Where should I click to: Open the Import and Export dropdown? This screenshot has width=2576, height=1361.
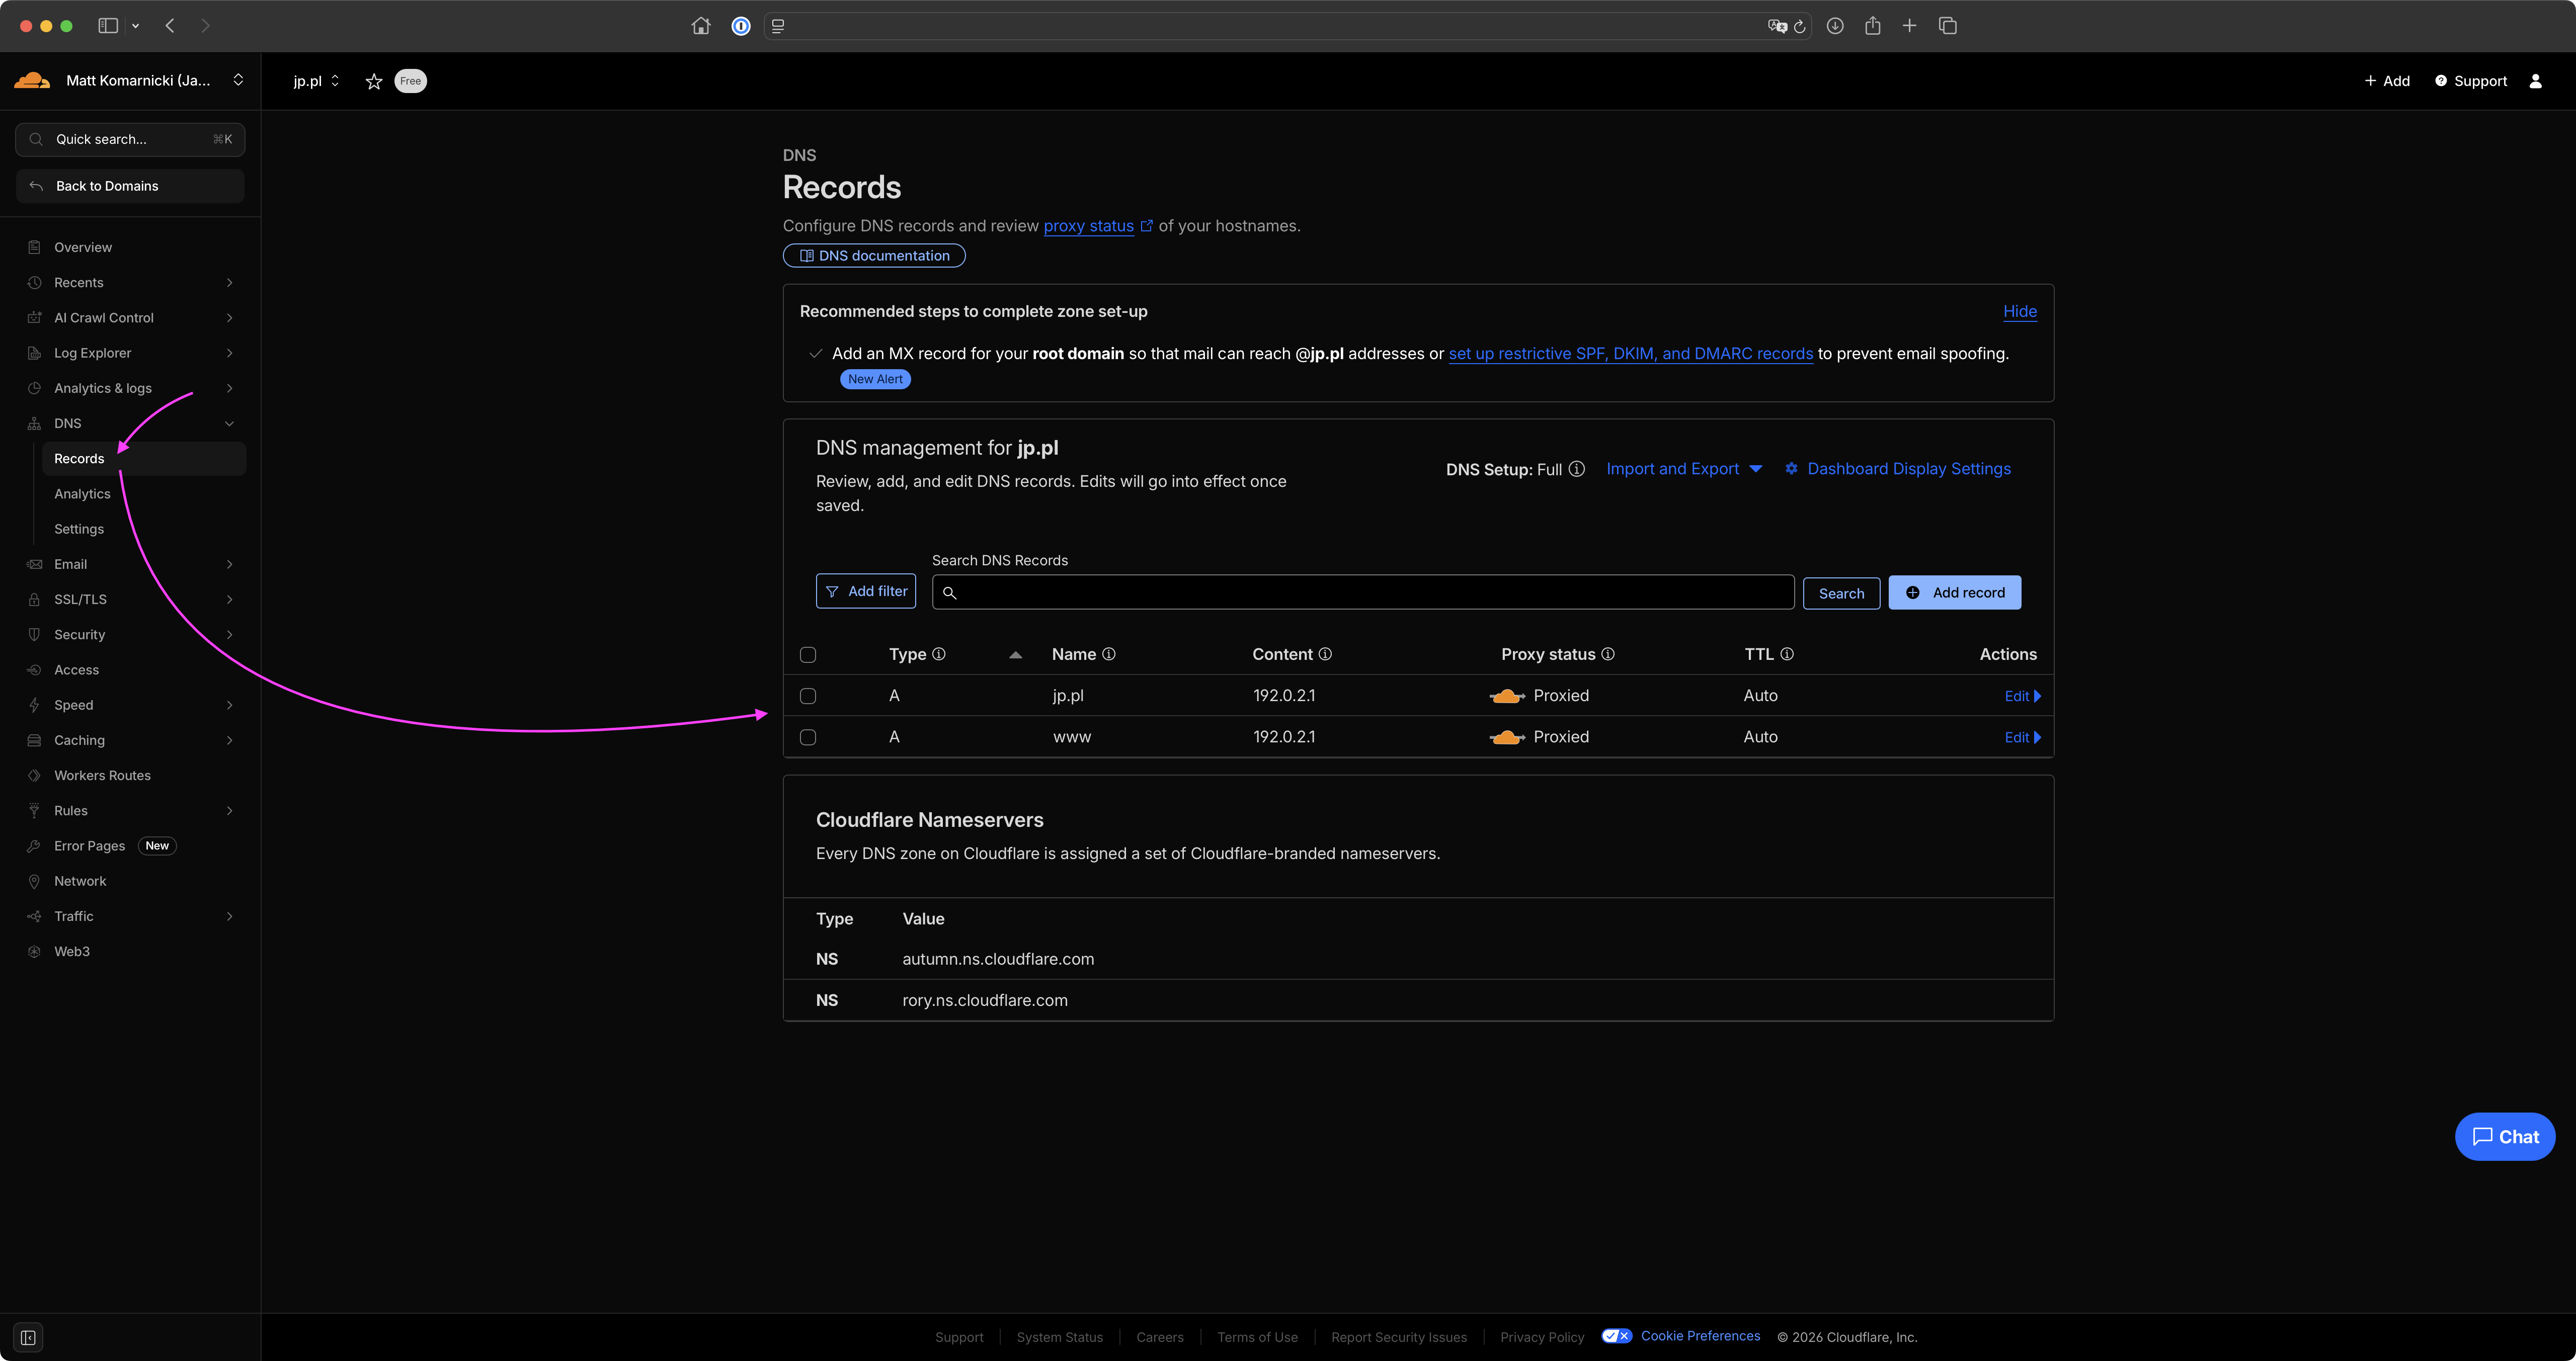pyautogui.click(x=1683, y=469)
